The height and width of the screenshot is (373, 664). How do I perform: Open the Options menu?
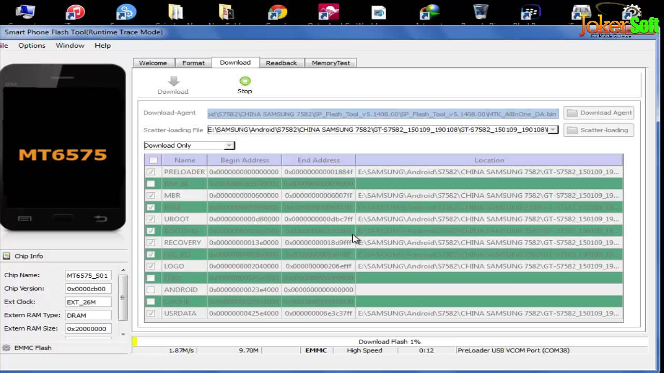[32, 45]
